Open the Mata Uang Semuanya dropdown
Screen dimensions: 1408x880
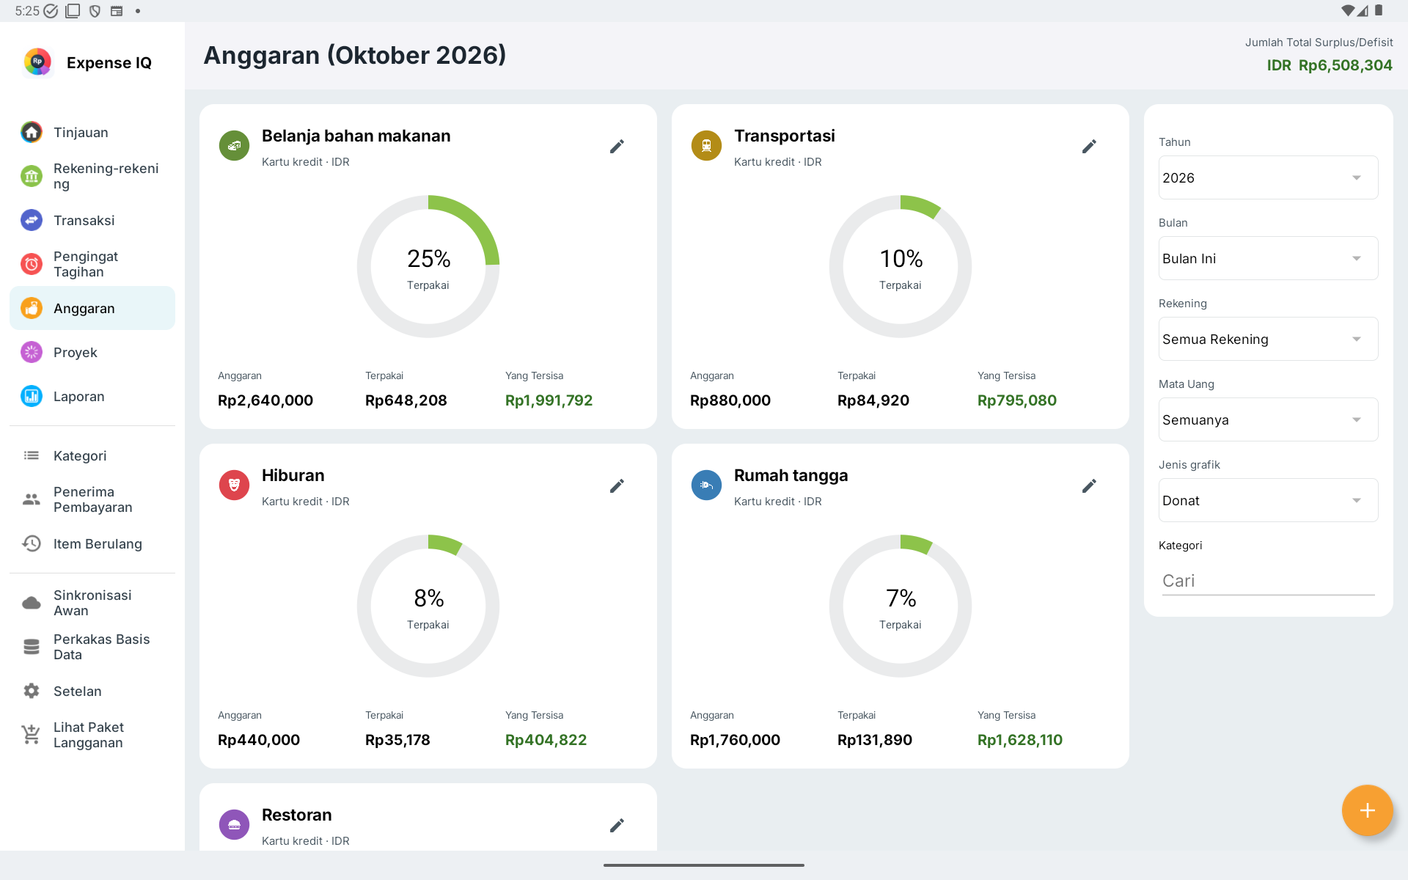pyautogui.click(x=1268, y=419)
